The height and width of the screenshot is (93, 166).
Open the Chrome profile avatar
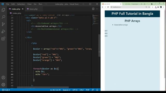(161, 7)
